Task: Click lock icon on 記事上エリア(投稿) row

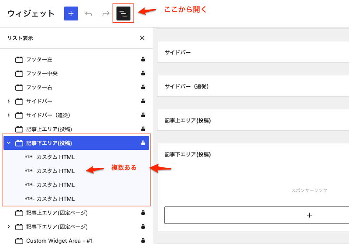Action: coord(143,129)
